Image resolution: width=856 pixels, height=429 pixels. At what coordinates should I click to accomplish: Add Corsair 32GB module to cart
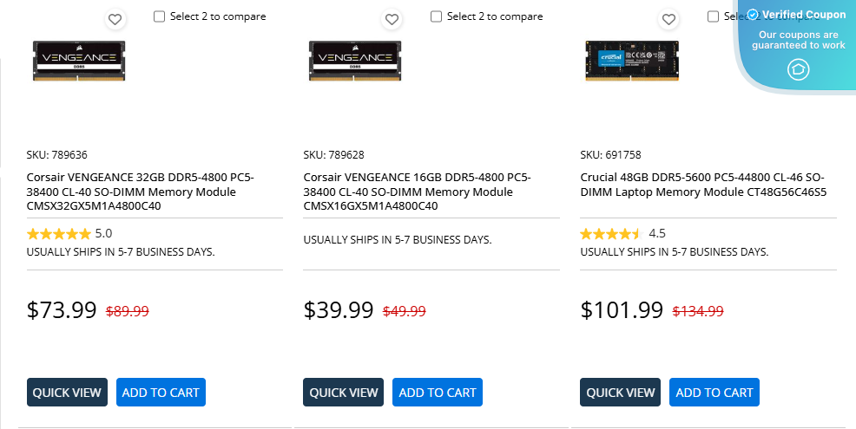click(x=161, y=393)
